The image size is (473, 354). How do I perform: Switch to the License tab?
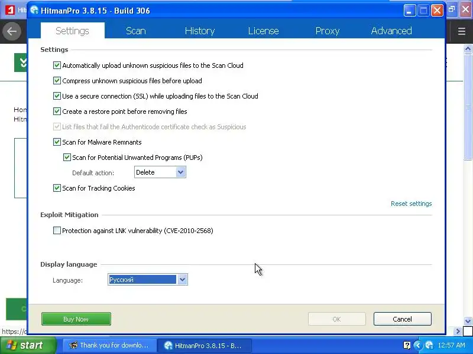[x=263, y=31]
